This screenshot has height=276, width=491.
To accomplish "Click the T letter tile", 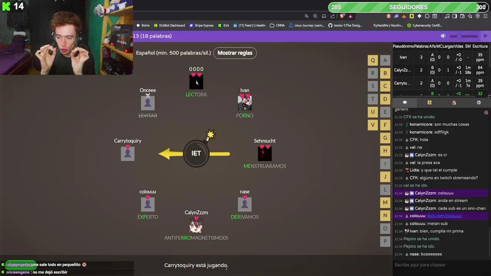I will point(372,99).
